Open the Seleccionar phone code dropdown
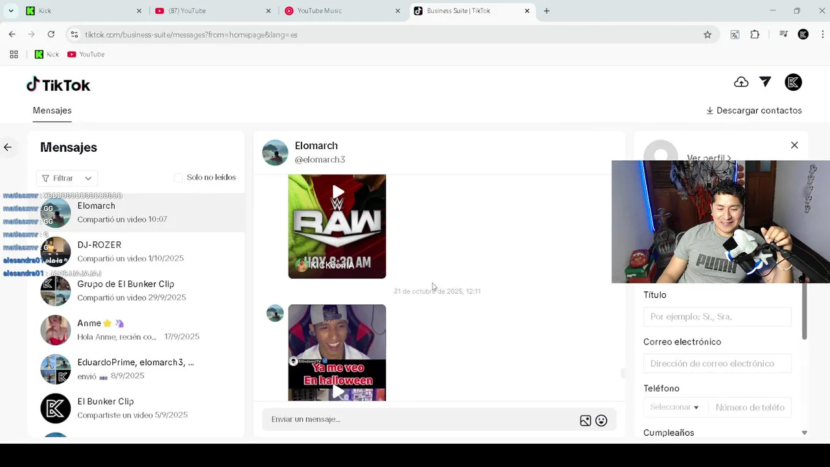Screen dimensions: 830x467 674,407
